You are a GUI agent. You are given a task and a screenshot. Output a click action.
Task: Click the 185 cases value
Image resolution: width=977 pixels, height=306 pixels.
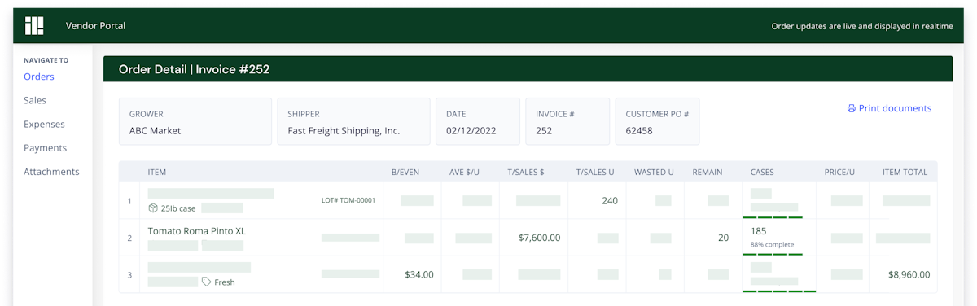[758, 231]
